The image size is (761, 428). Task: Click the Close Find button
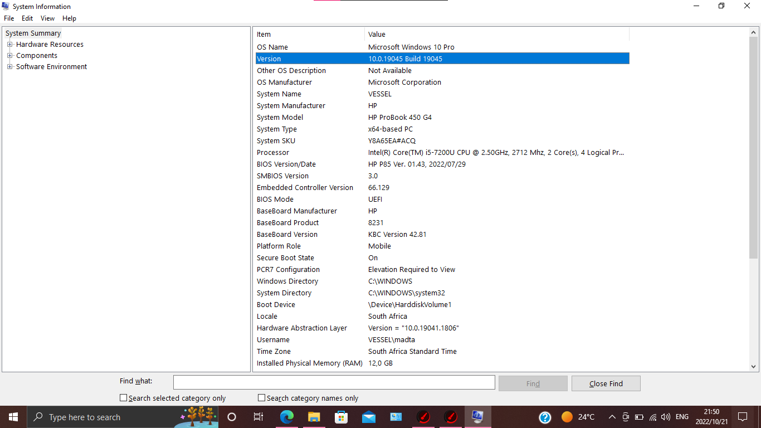click(606, 383)
